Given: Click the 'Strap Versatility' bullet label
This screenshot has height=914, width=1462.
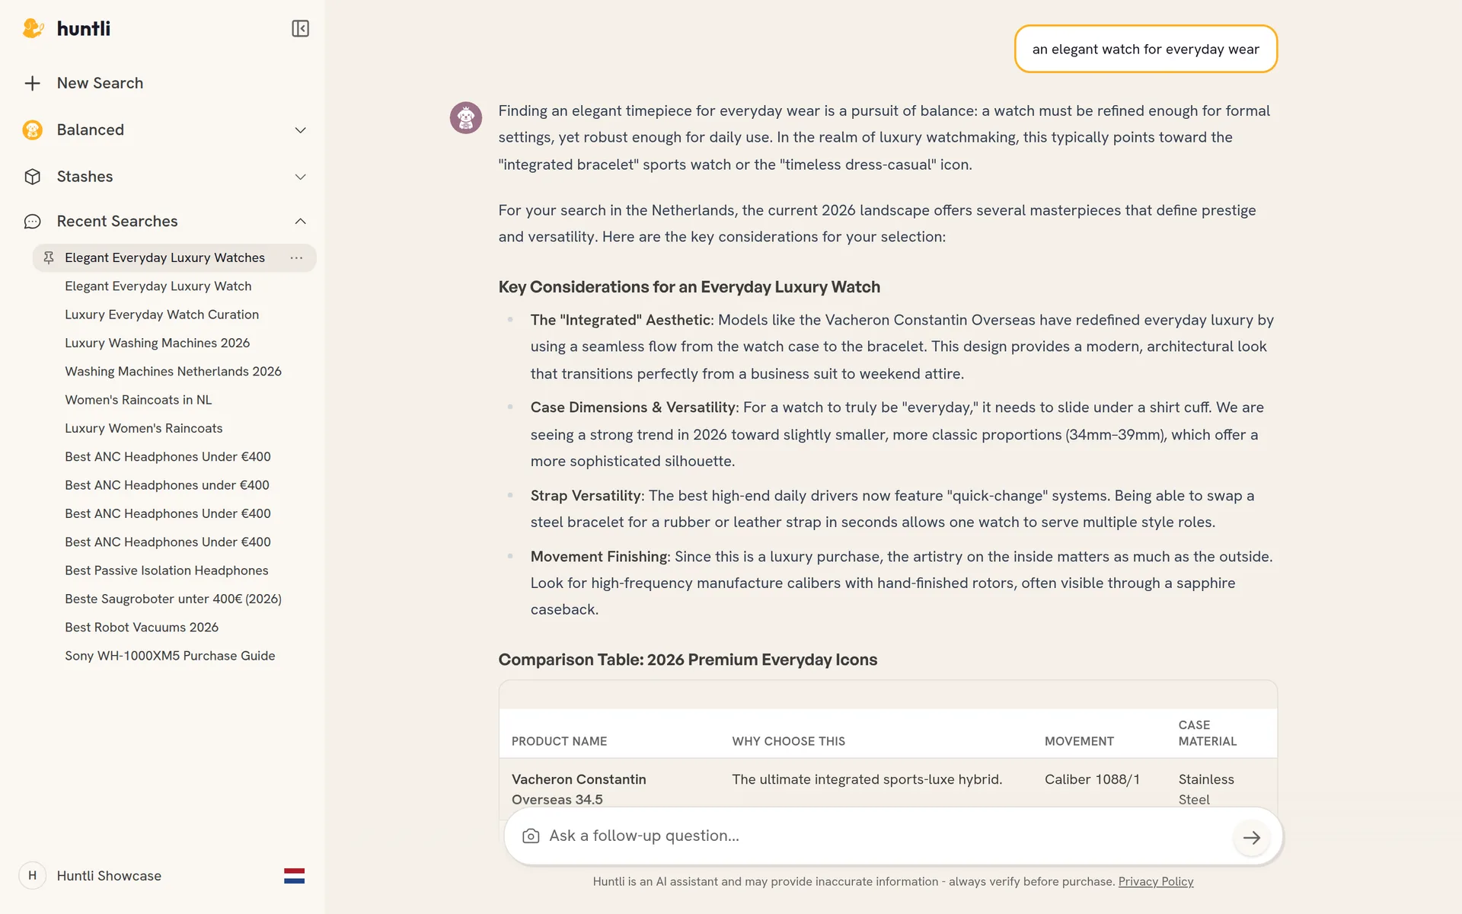Looking at the screenshot, I should 587,496.
